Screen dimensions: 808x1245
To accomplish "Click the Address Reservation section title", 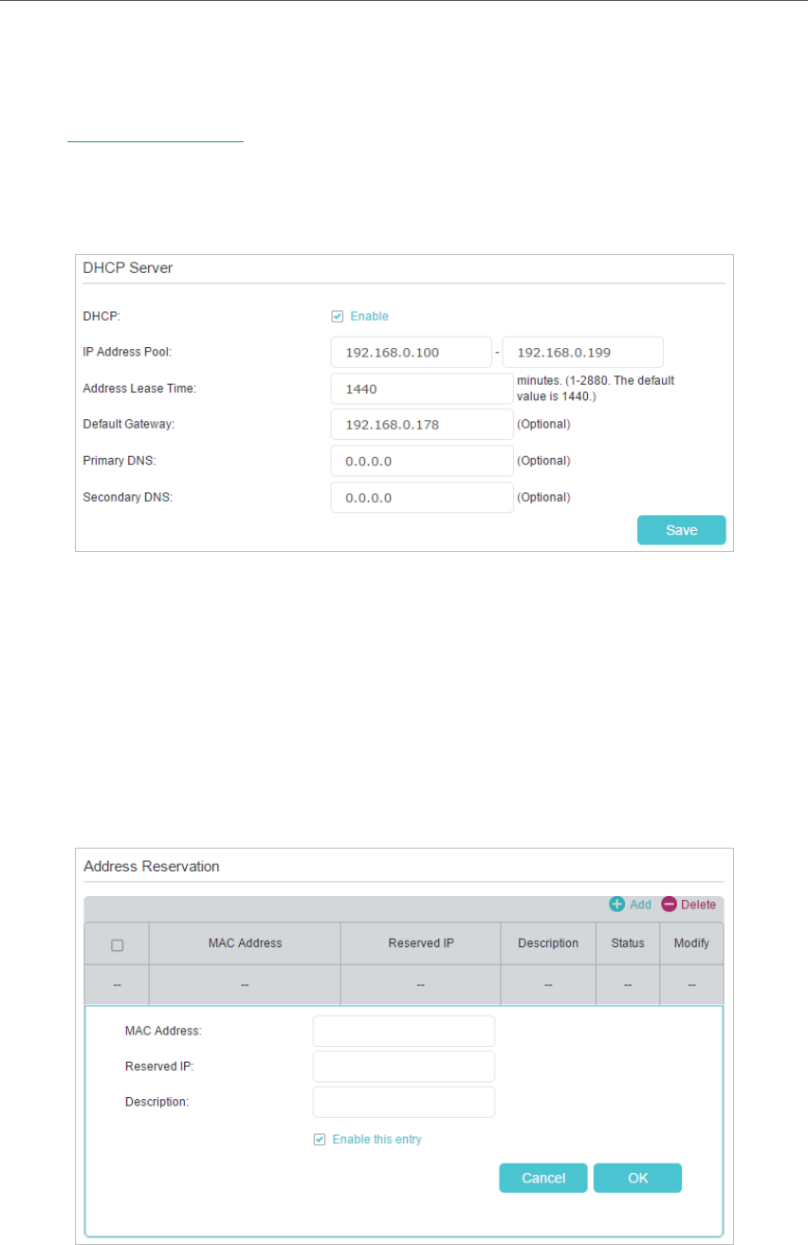I will [152, 866].
